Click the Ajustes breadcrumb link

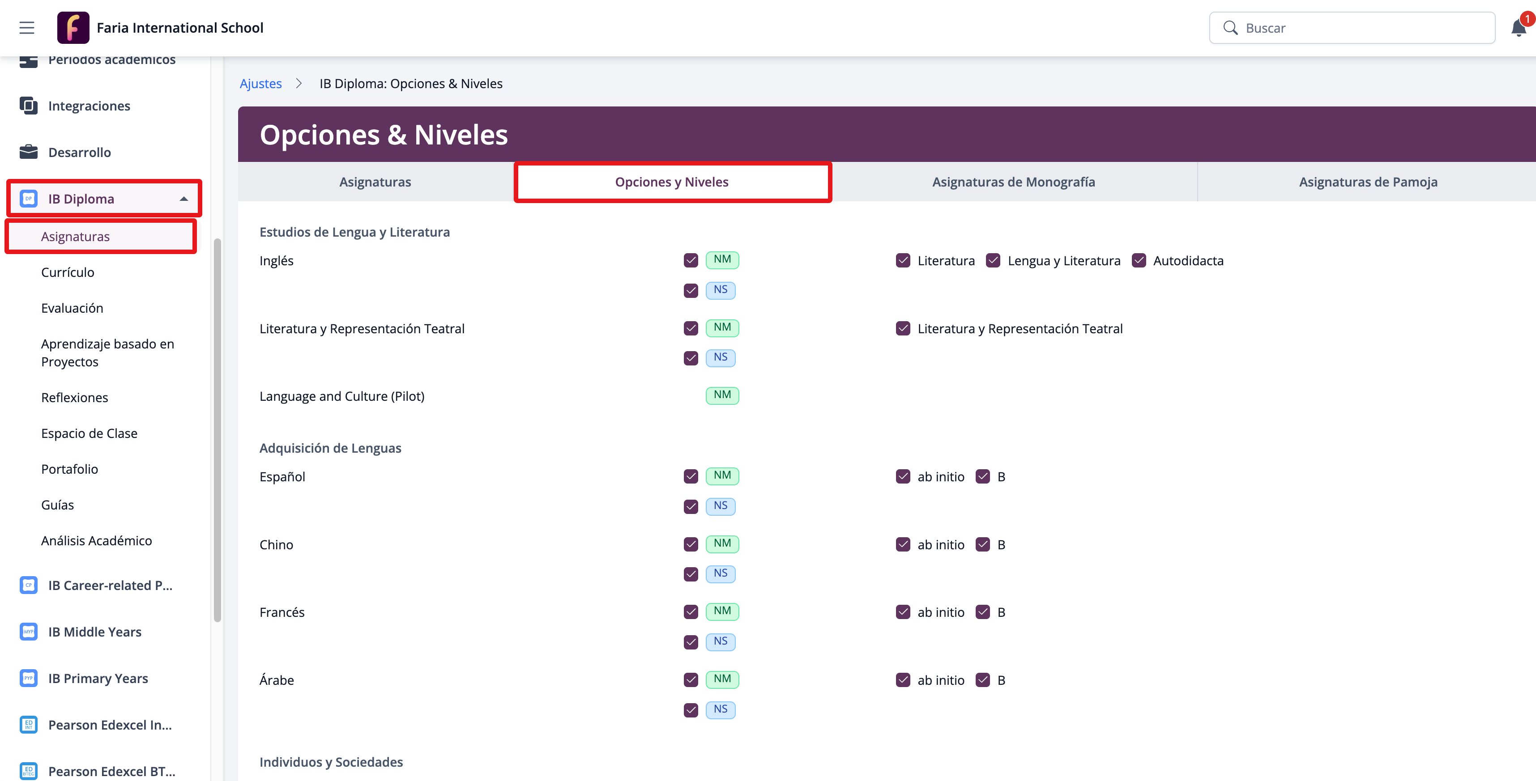[x=260, y=83]
